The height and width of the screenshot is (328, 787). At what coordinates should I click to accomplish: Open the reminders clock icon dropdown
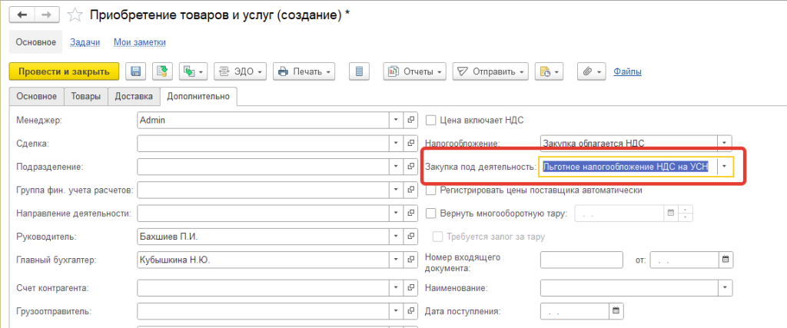549,71
